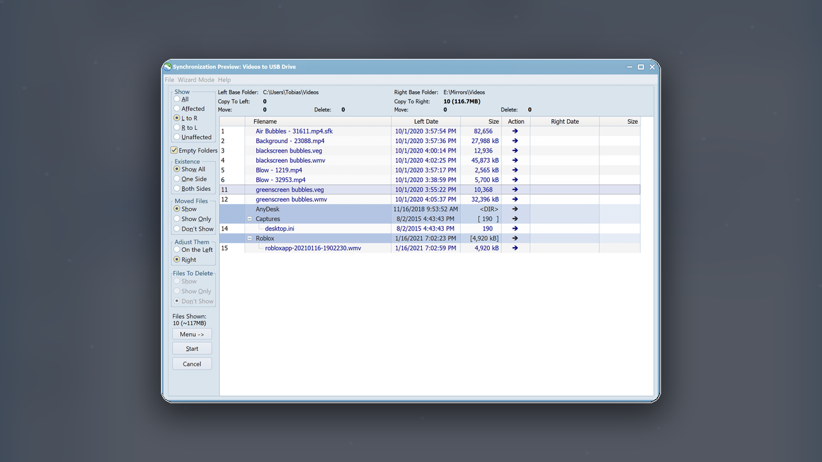The width and height of the screenshot is (822, 462).
Task: Collapse the Roblox folder tree
Action: [x=249, y=238]
